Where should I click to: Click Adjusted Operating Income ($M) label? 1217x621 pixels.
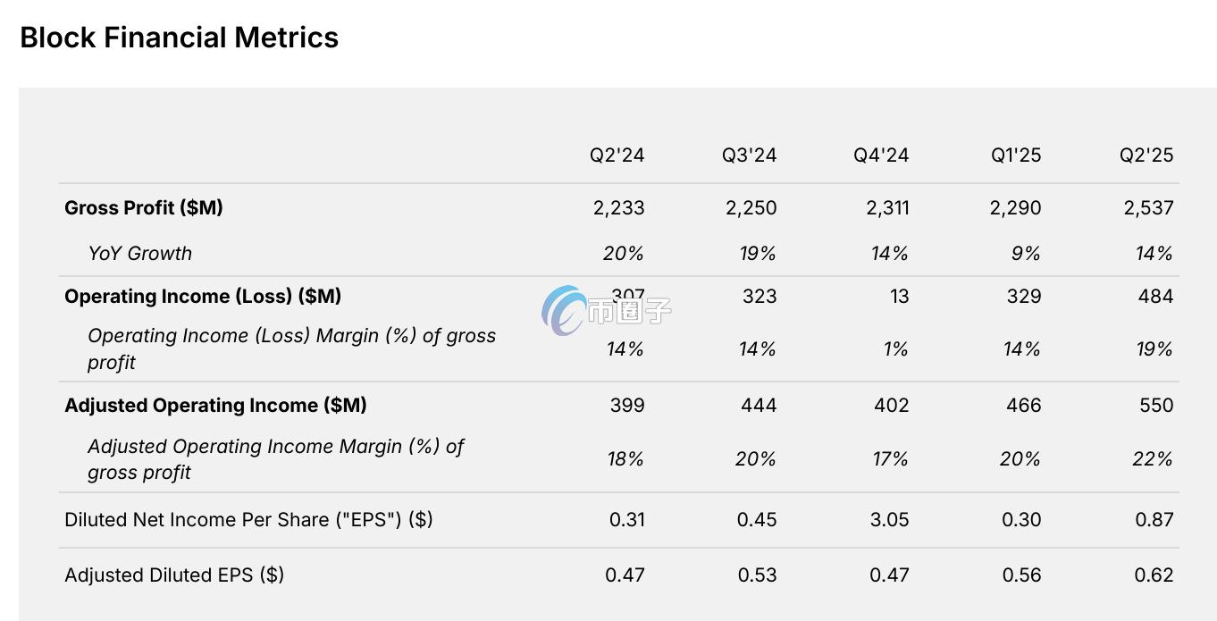click(x=215, y=405)
